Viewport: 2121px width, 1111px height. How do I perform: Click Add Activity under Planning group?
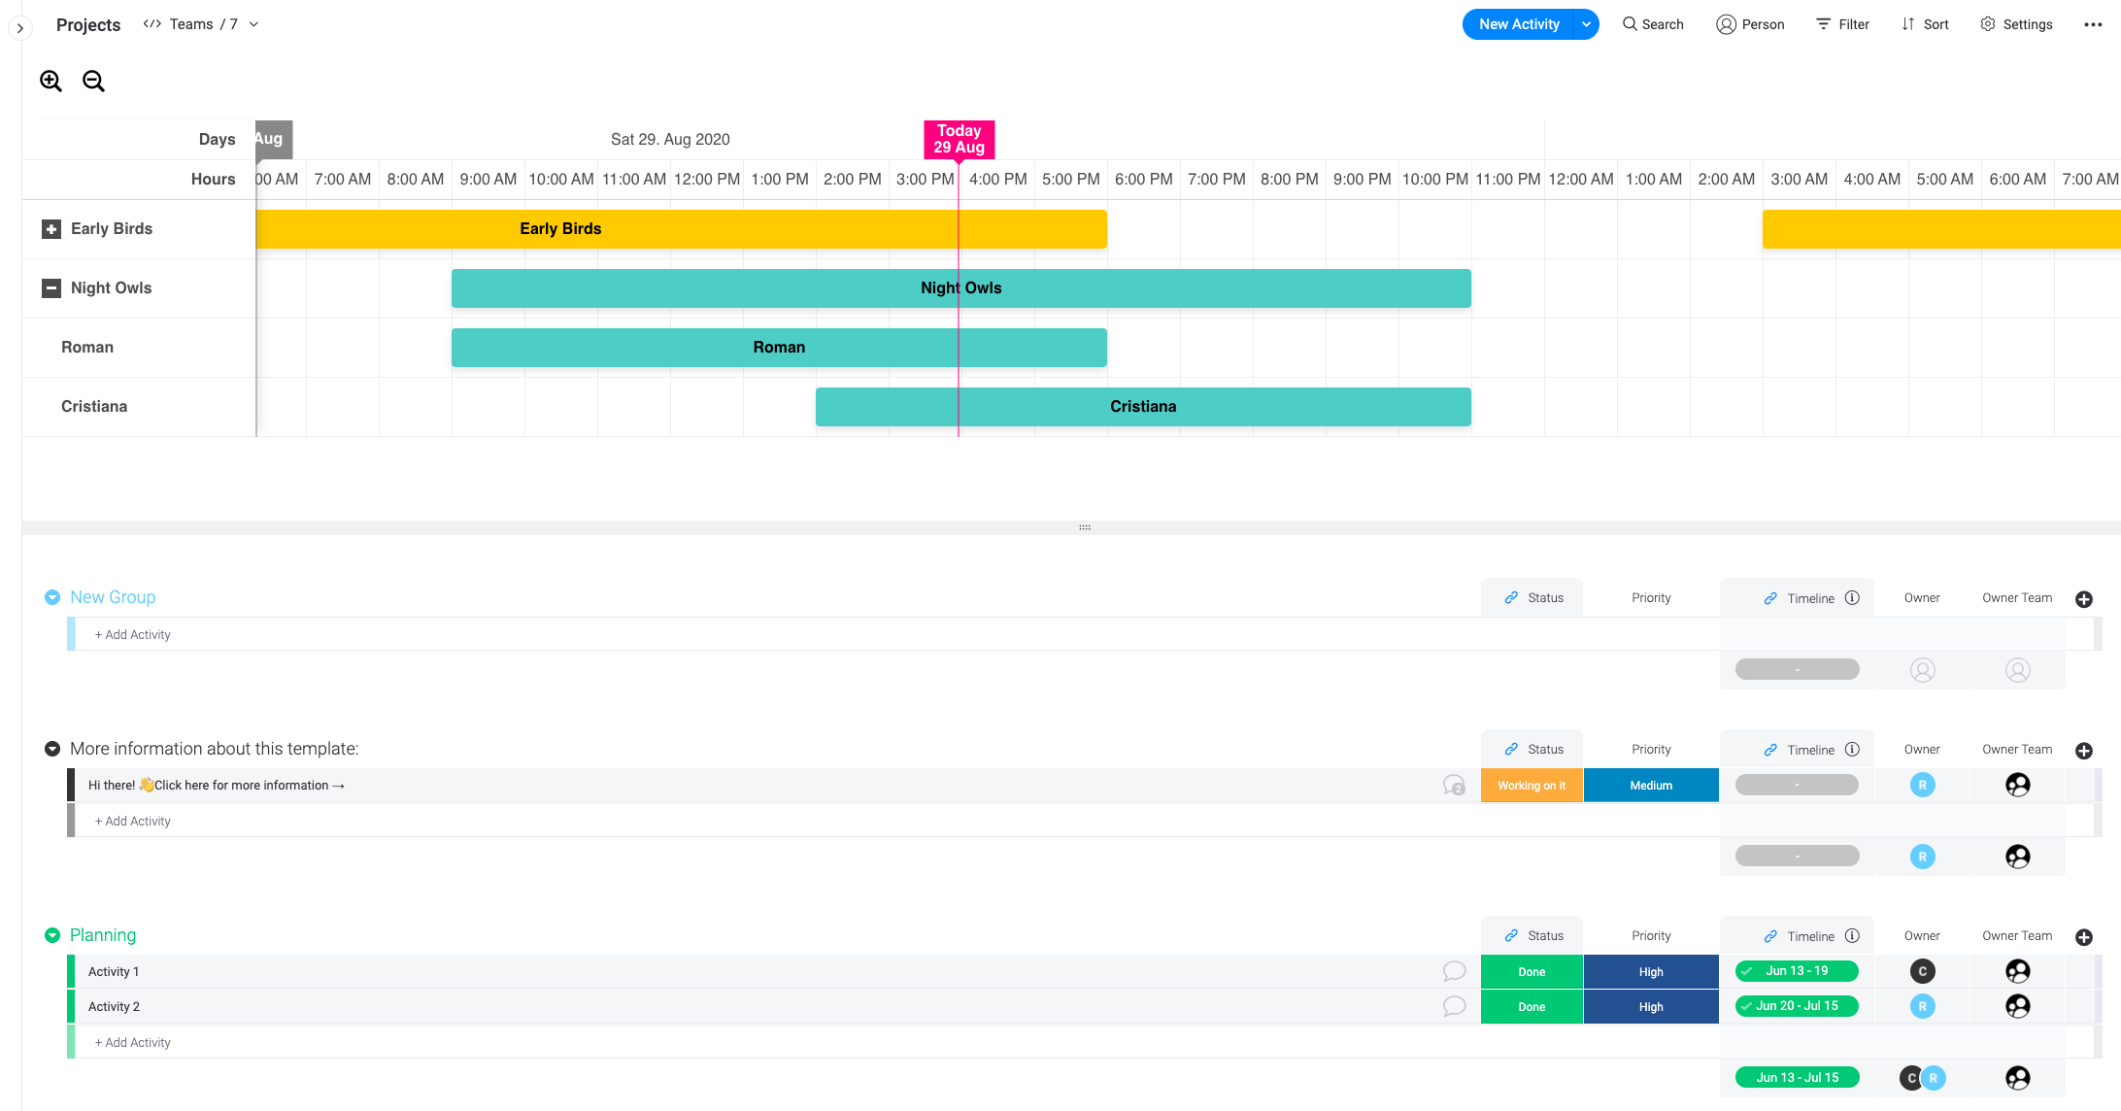(133, 1042)
